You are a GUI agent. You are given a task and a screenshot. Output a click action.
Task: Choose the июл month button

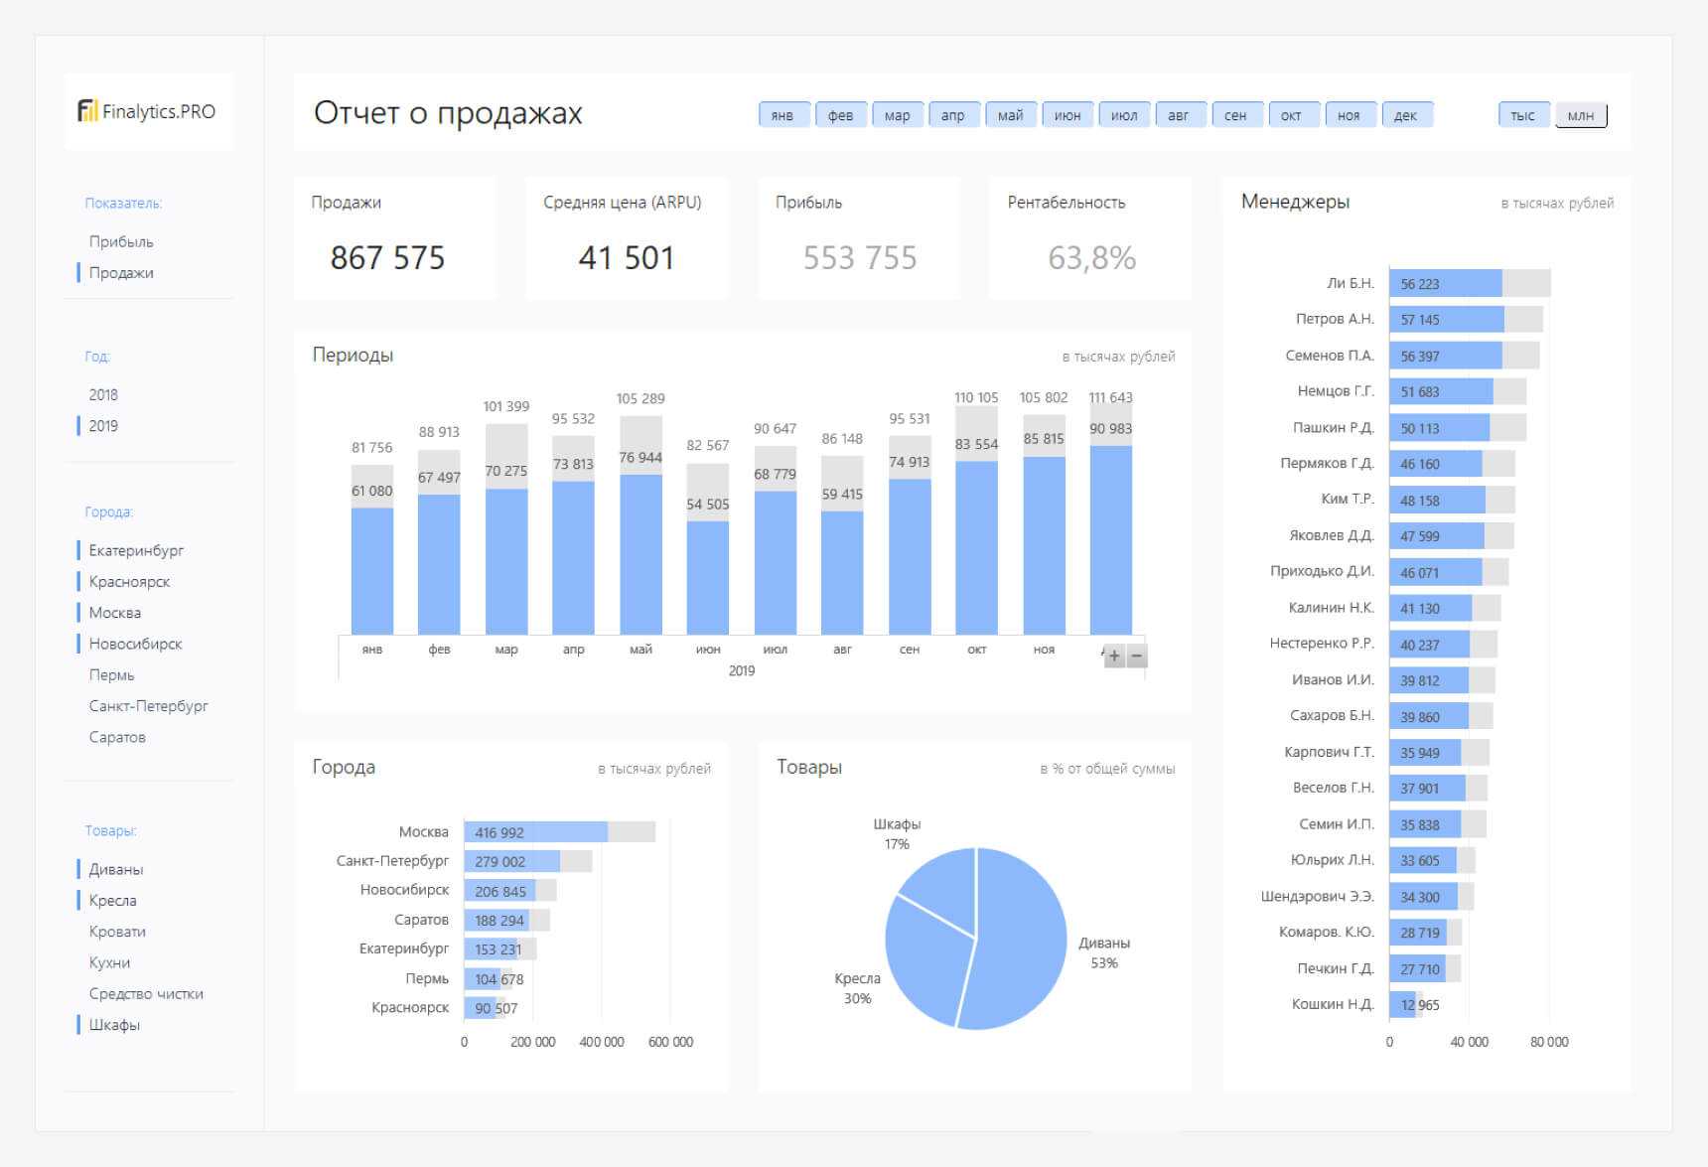tap(1124, 115)
